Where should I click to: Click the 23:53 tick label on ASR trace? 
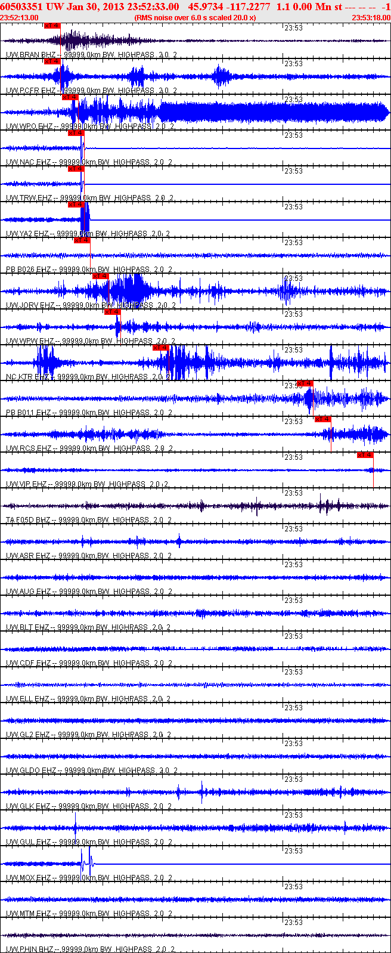tap(293, 529)
